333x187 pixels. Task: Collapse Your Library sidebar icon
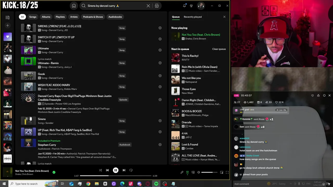(x=8, y=17)
